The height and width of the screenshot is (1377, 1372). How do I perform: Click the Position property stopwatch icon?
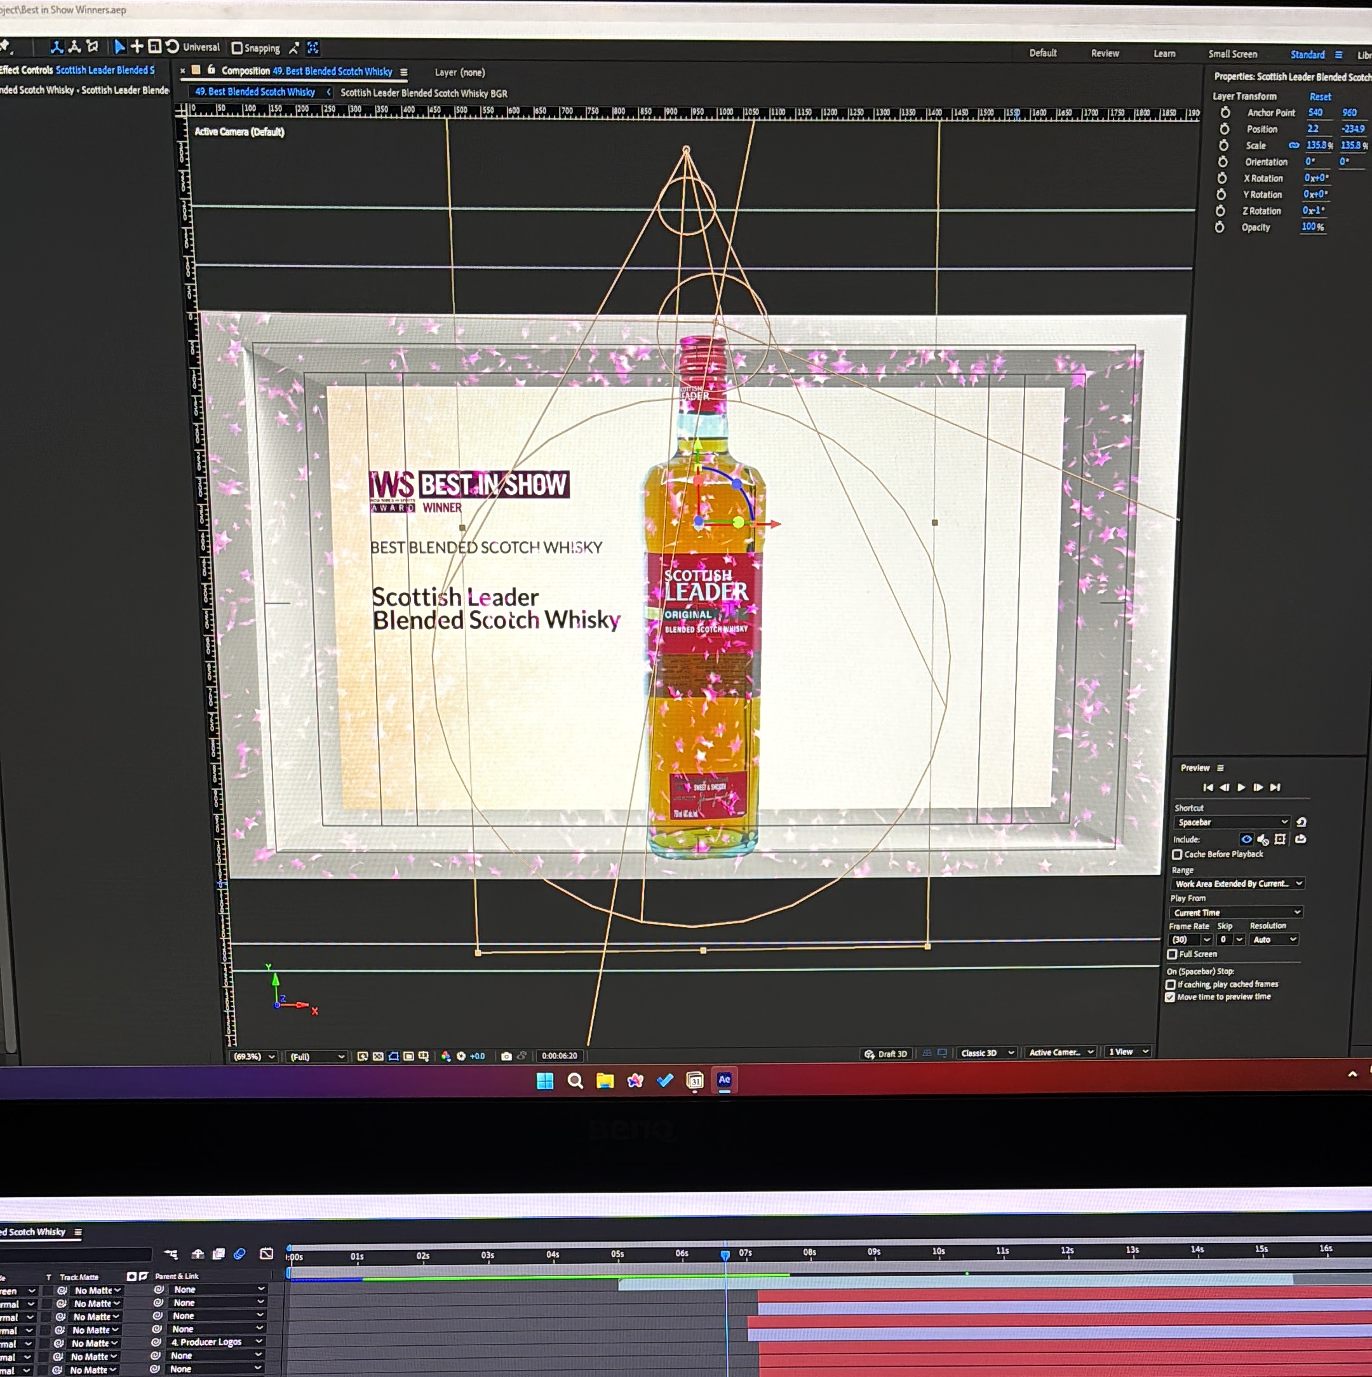[1224, 129]
